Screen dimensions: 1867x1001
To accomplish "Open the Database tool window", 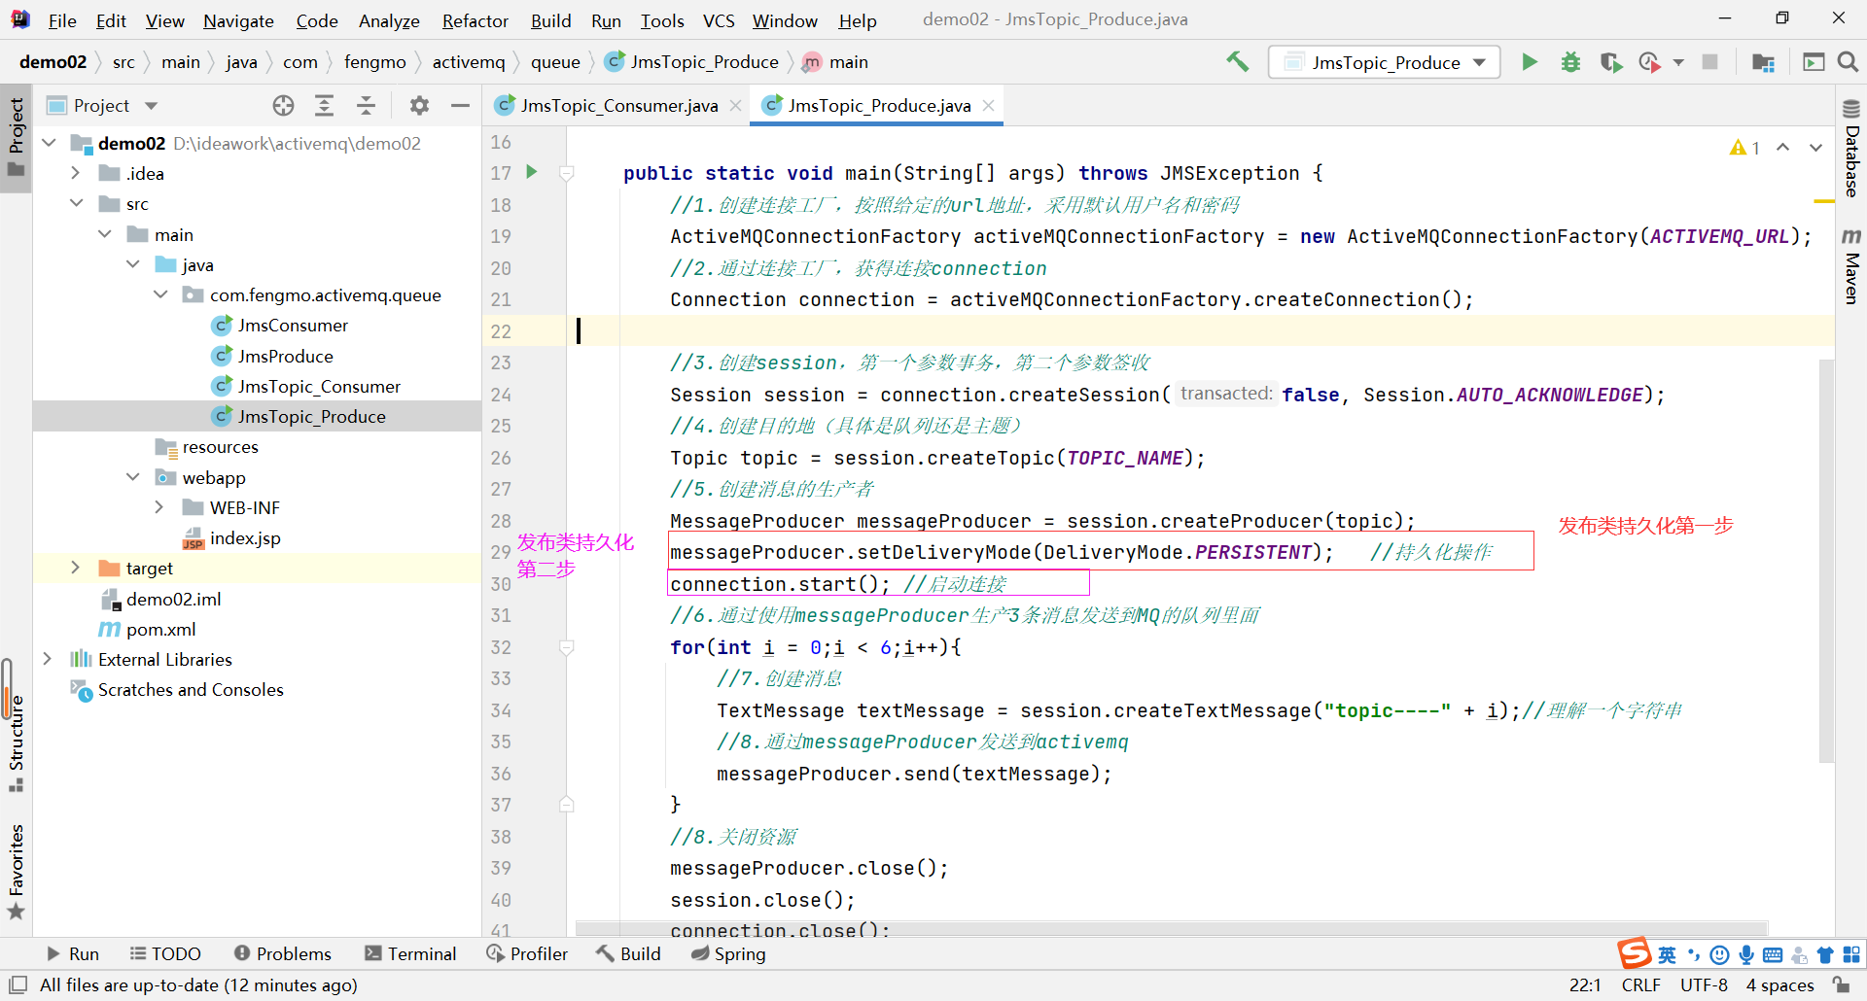I will 1851,149.
